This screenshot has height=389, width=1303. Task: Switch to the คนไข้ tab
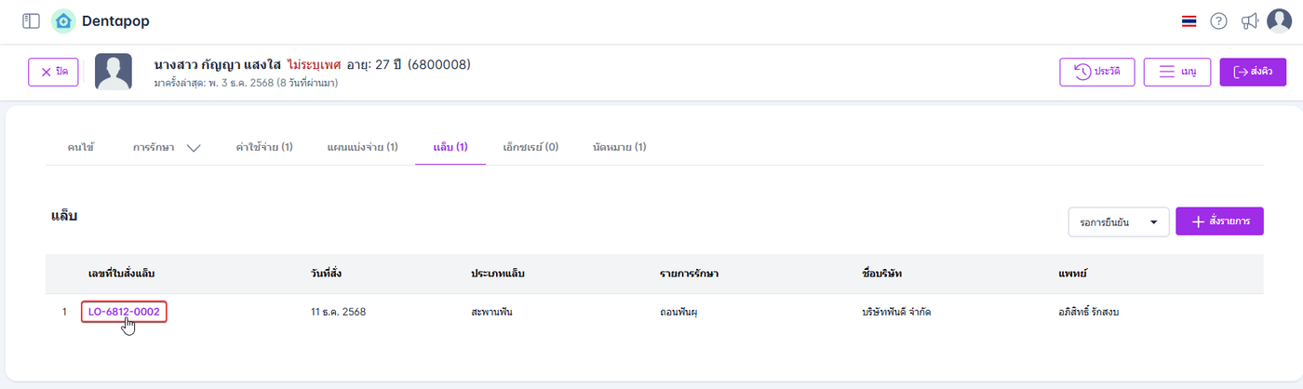point(81,147)
